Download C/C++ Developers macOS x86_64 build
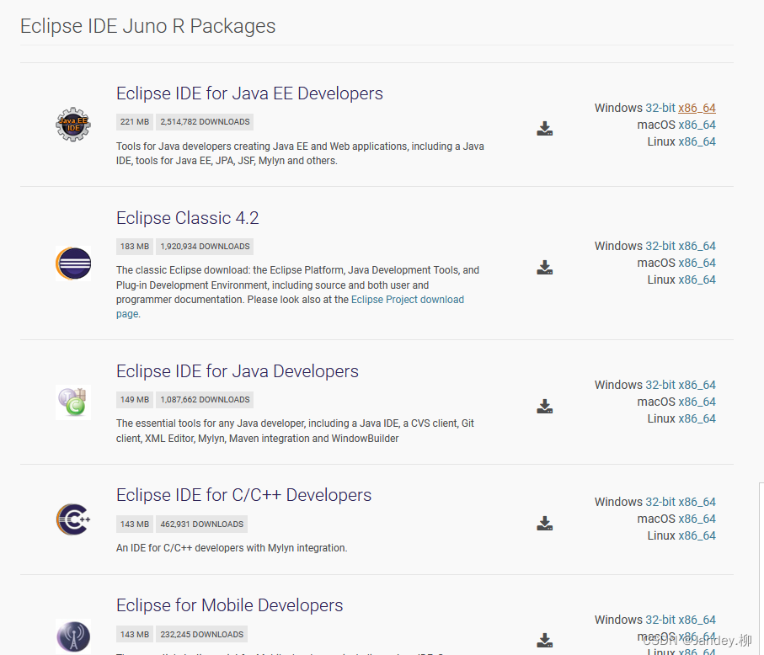 [697, 519]
